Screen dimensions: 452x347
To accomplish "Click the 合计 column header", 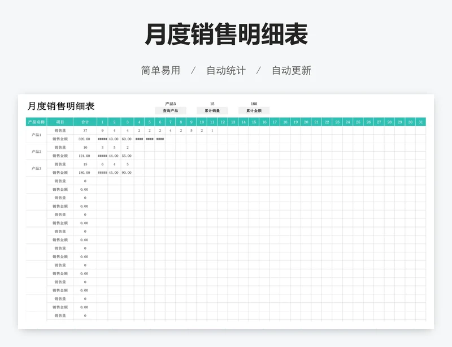I will tap(85, 122).
